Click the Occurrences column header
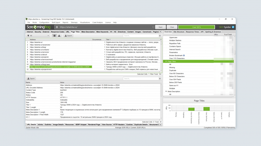Image resolution: width=261 pixels, height=146 pixels. [99, 39]
